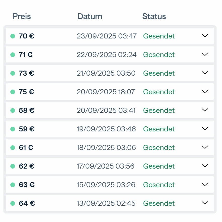Click the green indicator beside 63 €
This screenshot has height=222, width=222.
12,185
